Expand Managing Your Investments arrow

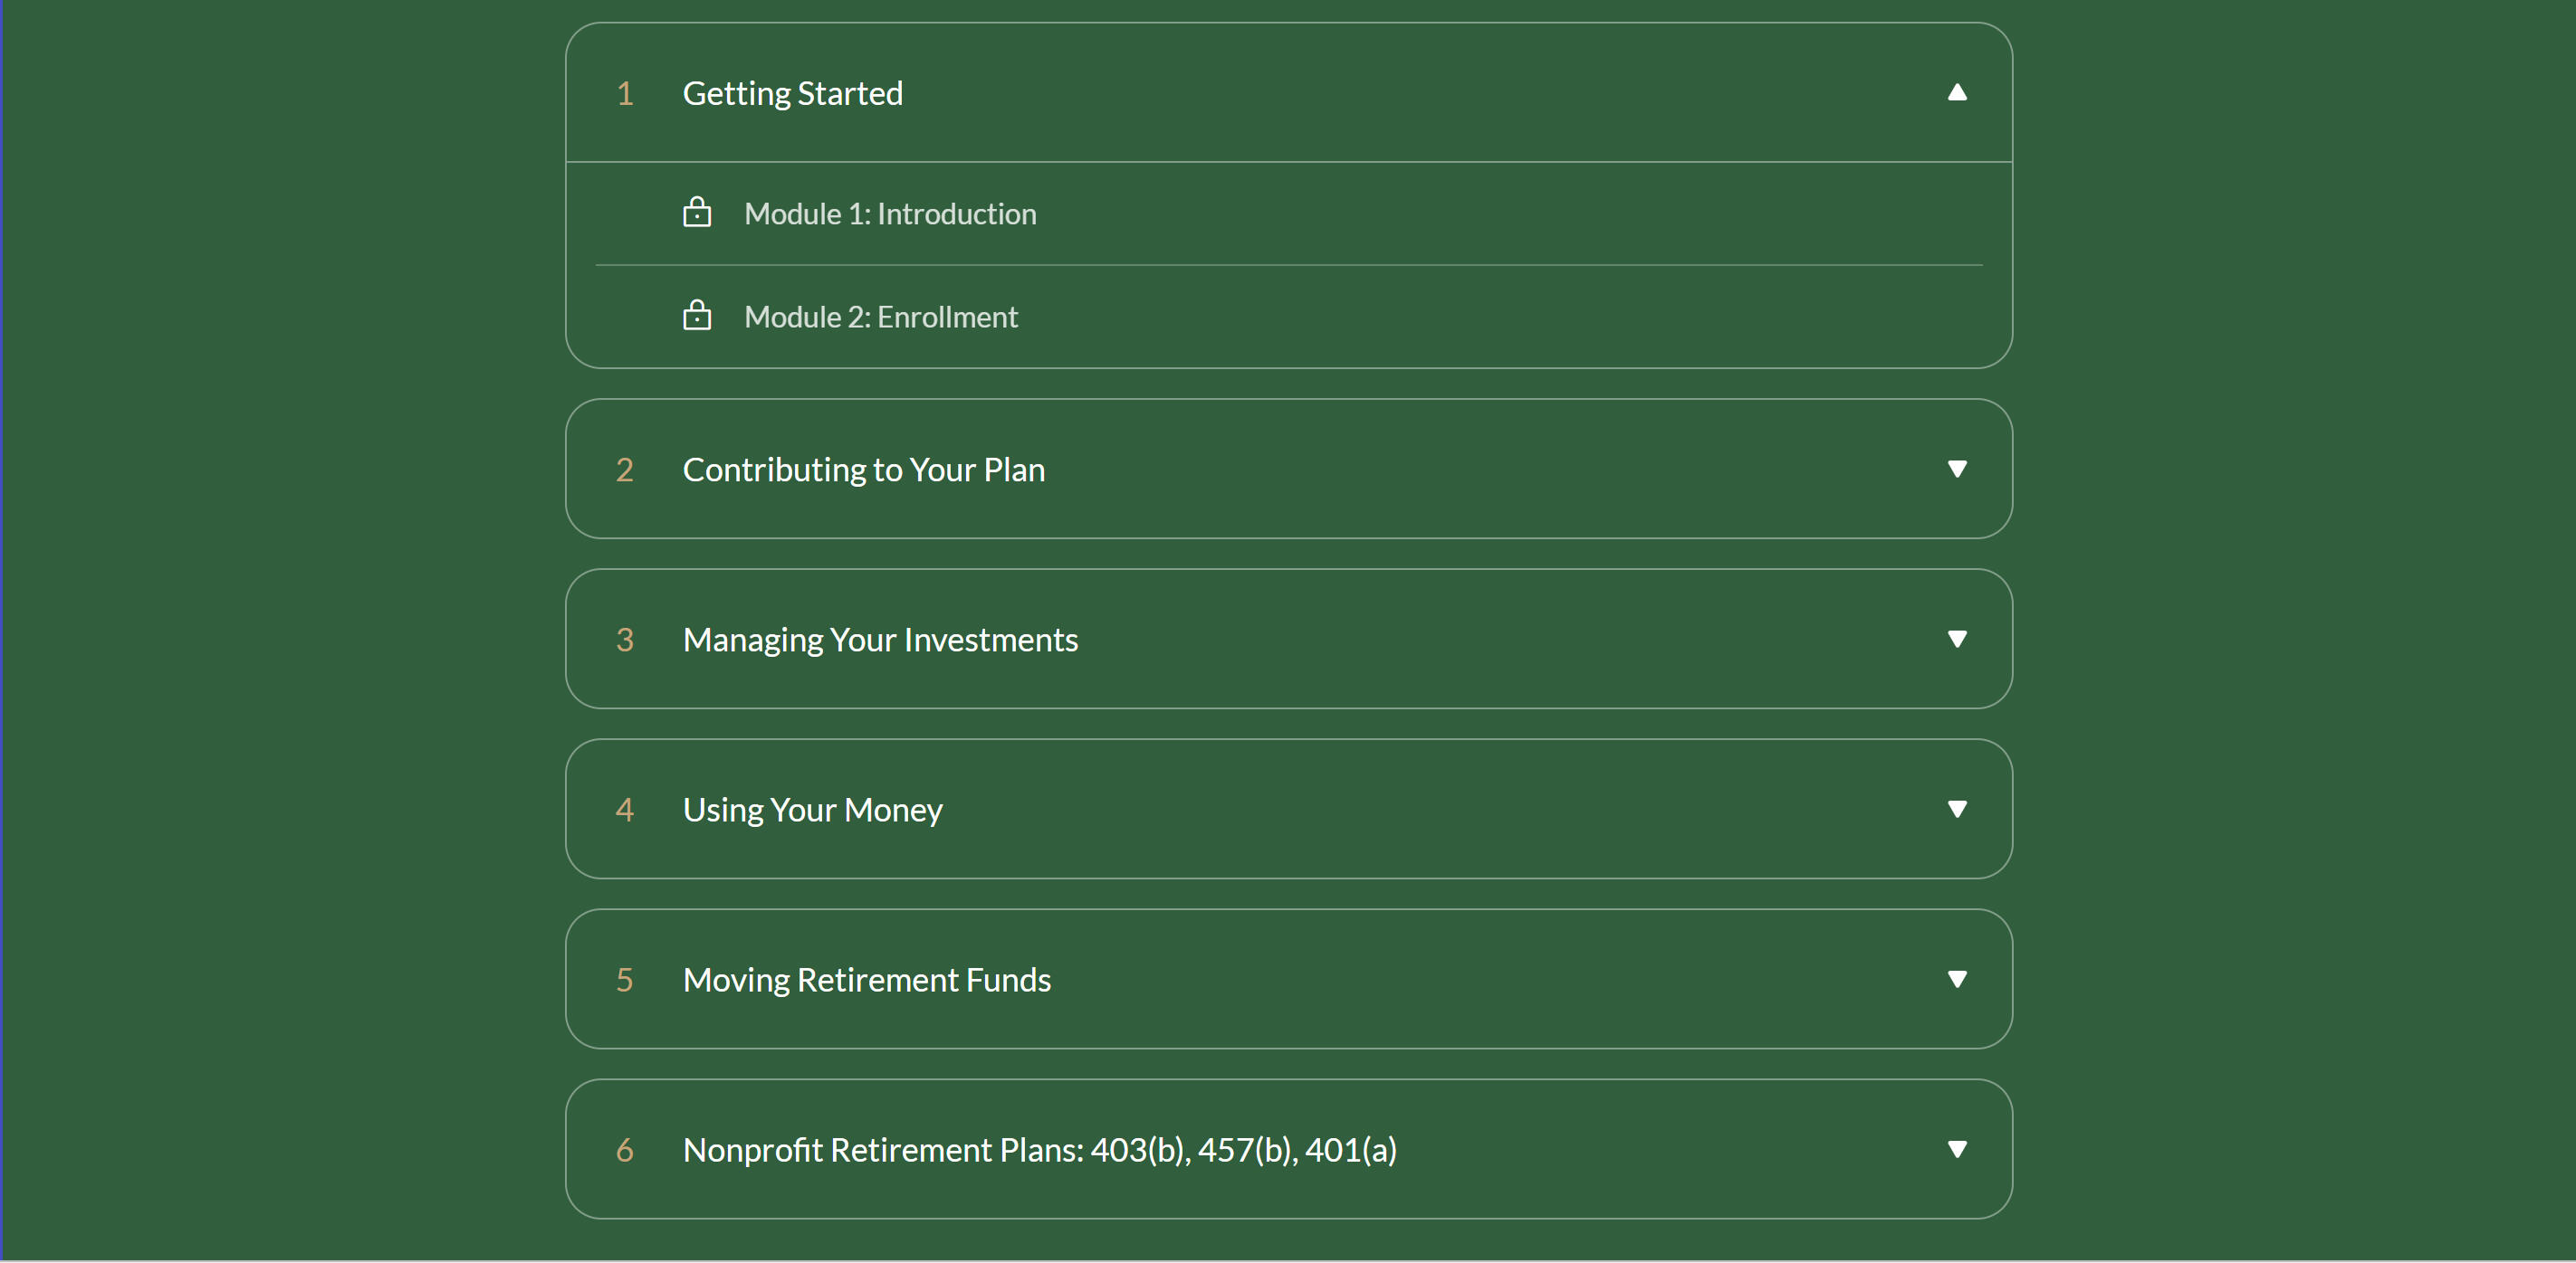click(1957, 639)
